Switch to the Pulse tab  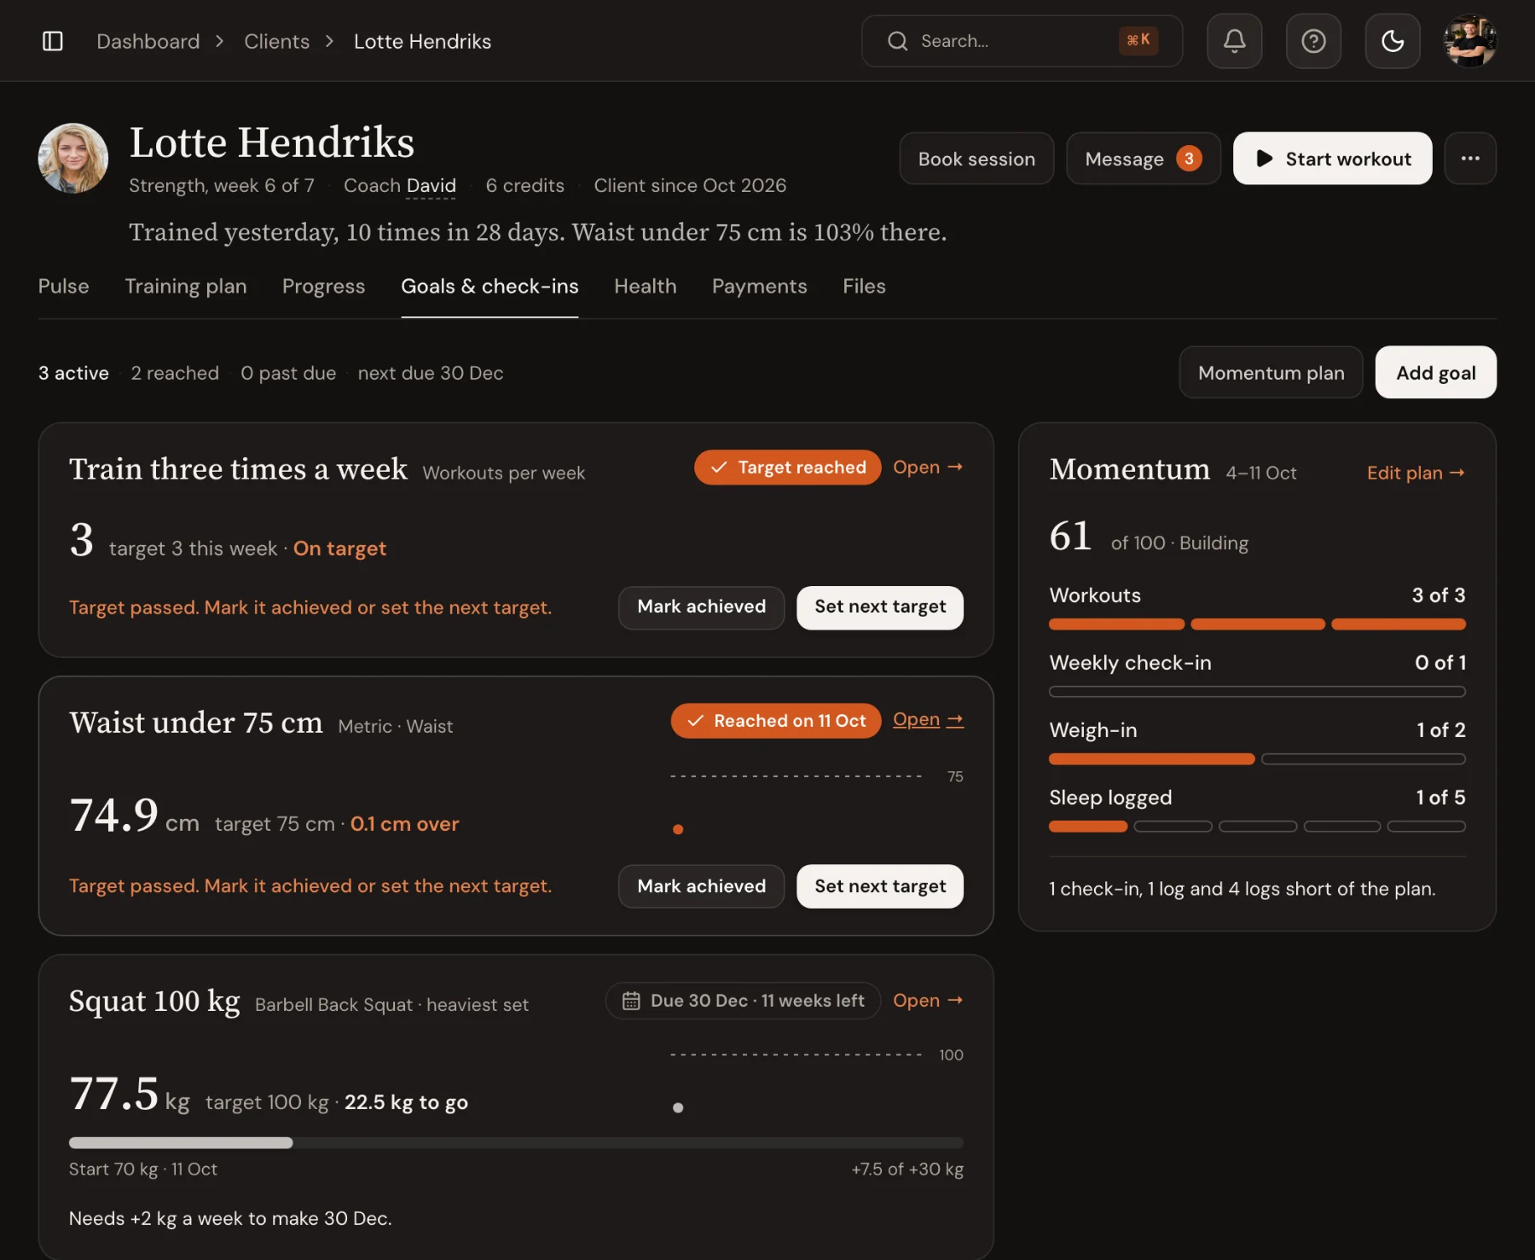[x=64, y=287]
